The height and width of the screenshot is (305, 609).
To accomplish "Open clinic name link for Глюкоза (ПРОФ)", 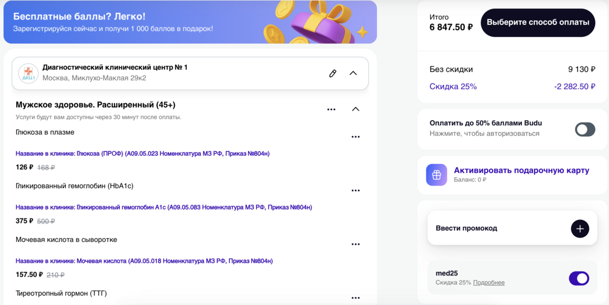I will point(142,154).
